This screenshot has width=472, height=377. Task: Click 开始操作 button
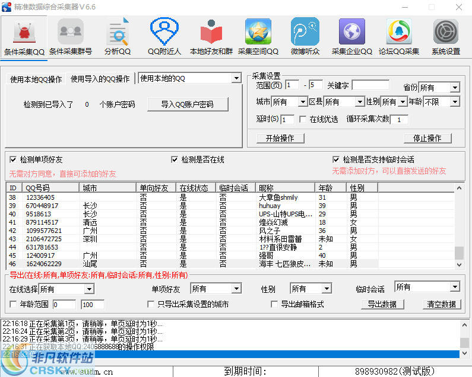(x=280, y=138)
